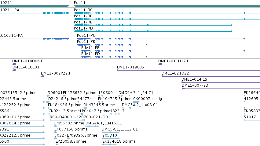Click the LD24246.5prime EST label

click(x=62, y=99)
